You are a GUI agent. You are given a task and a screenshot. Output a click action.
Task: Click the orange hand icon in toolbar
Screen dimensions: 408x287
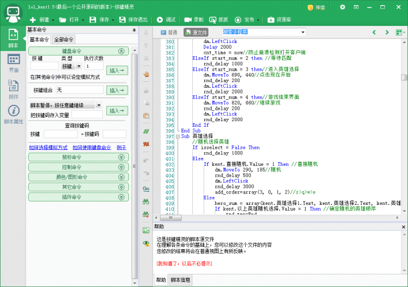pyautogui.click(x=146, y=74)
